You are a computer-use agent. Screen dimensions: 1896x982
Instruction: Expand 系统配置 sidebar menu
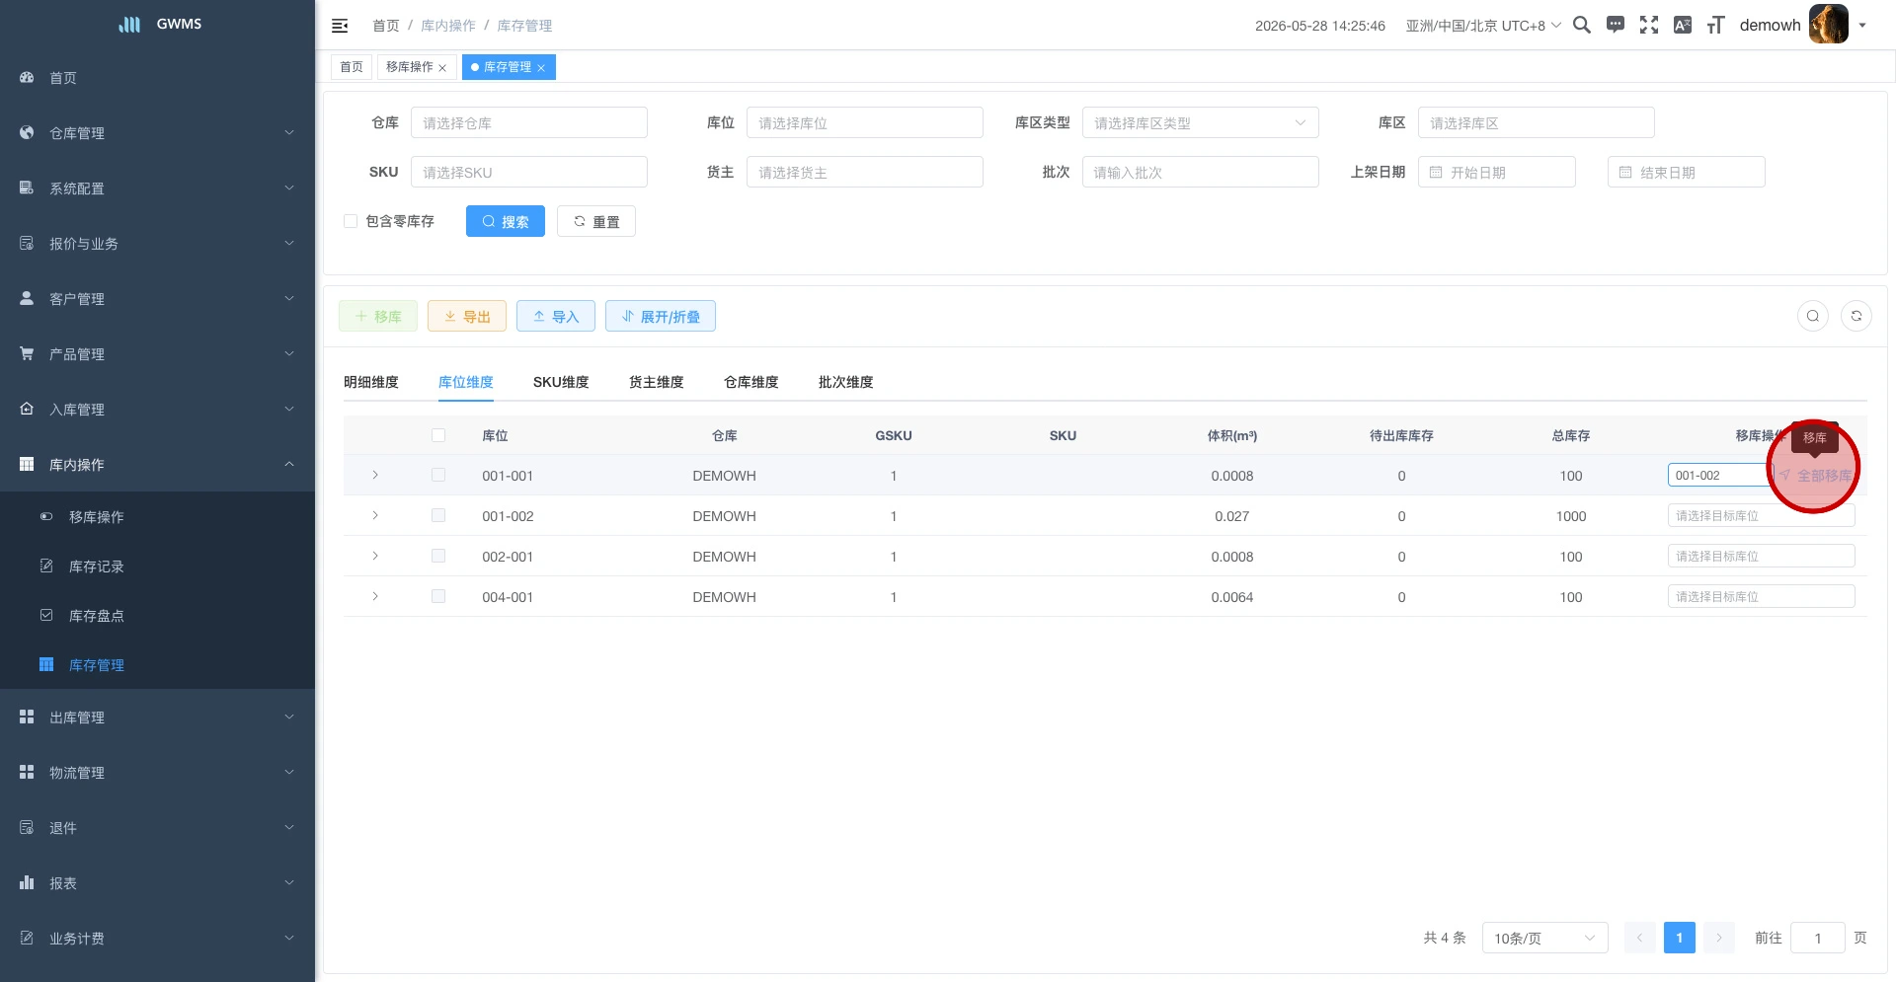coord(158,189)
